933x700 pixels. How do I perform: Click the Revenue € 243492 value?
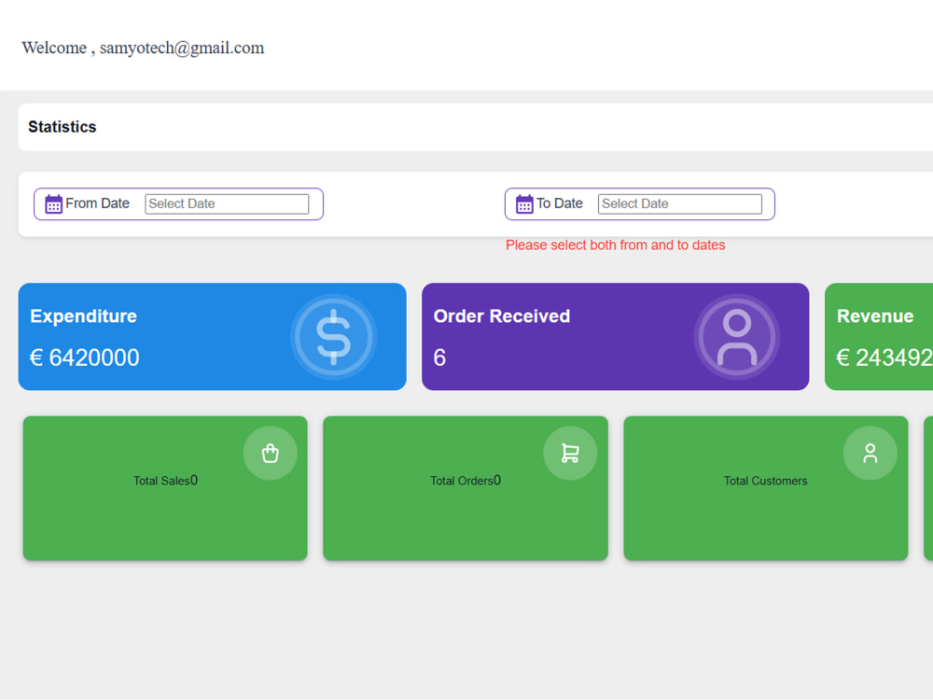[x=884, y=357]
